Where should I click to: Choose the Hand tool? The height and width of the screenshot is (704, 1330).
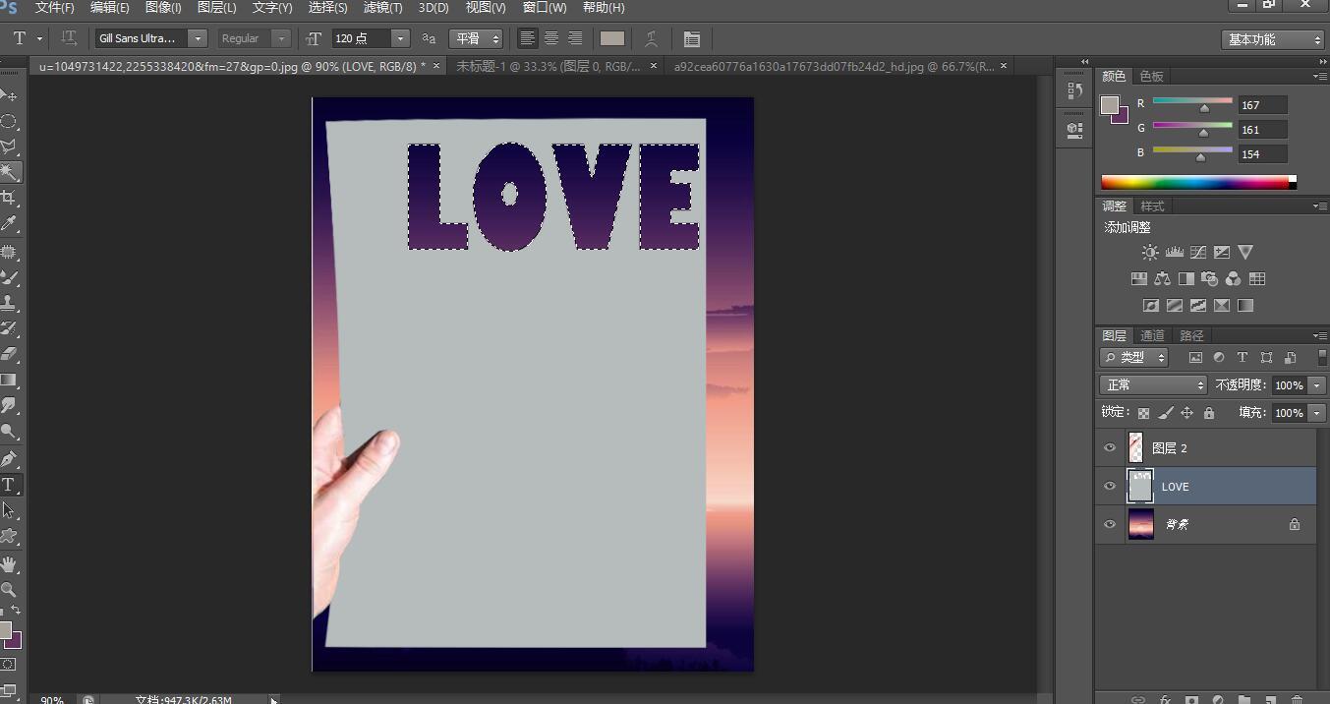point(9,563)
